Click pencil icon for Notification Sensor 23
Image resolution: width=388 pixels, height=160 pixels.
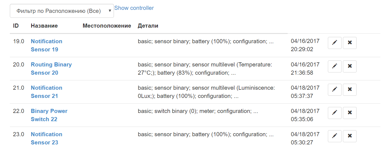[334, 136]
